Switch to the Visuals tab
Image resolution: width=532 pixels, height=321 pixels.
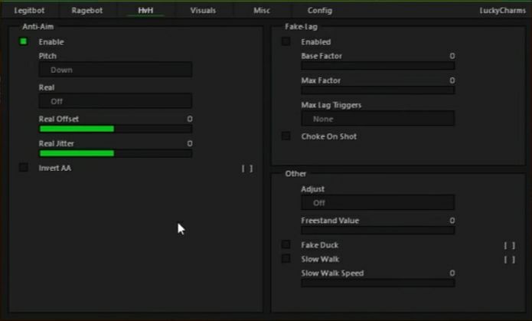click(x=203, y=11)
